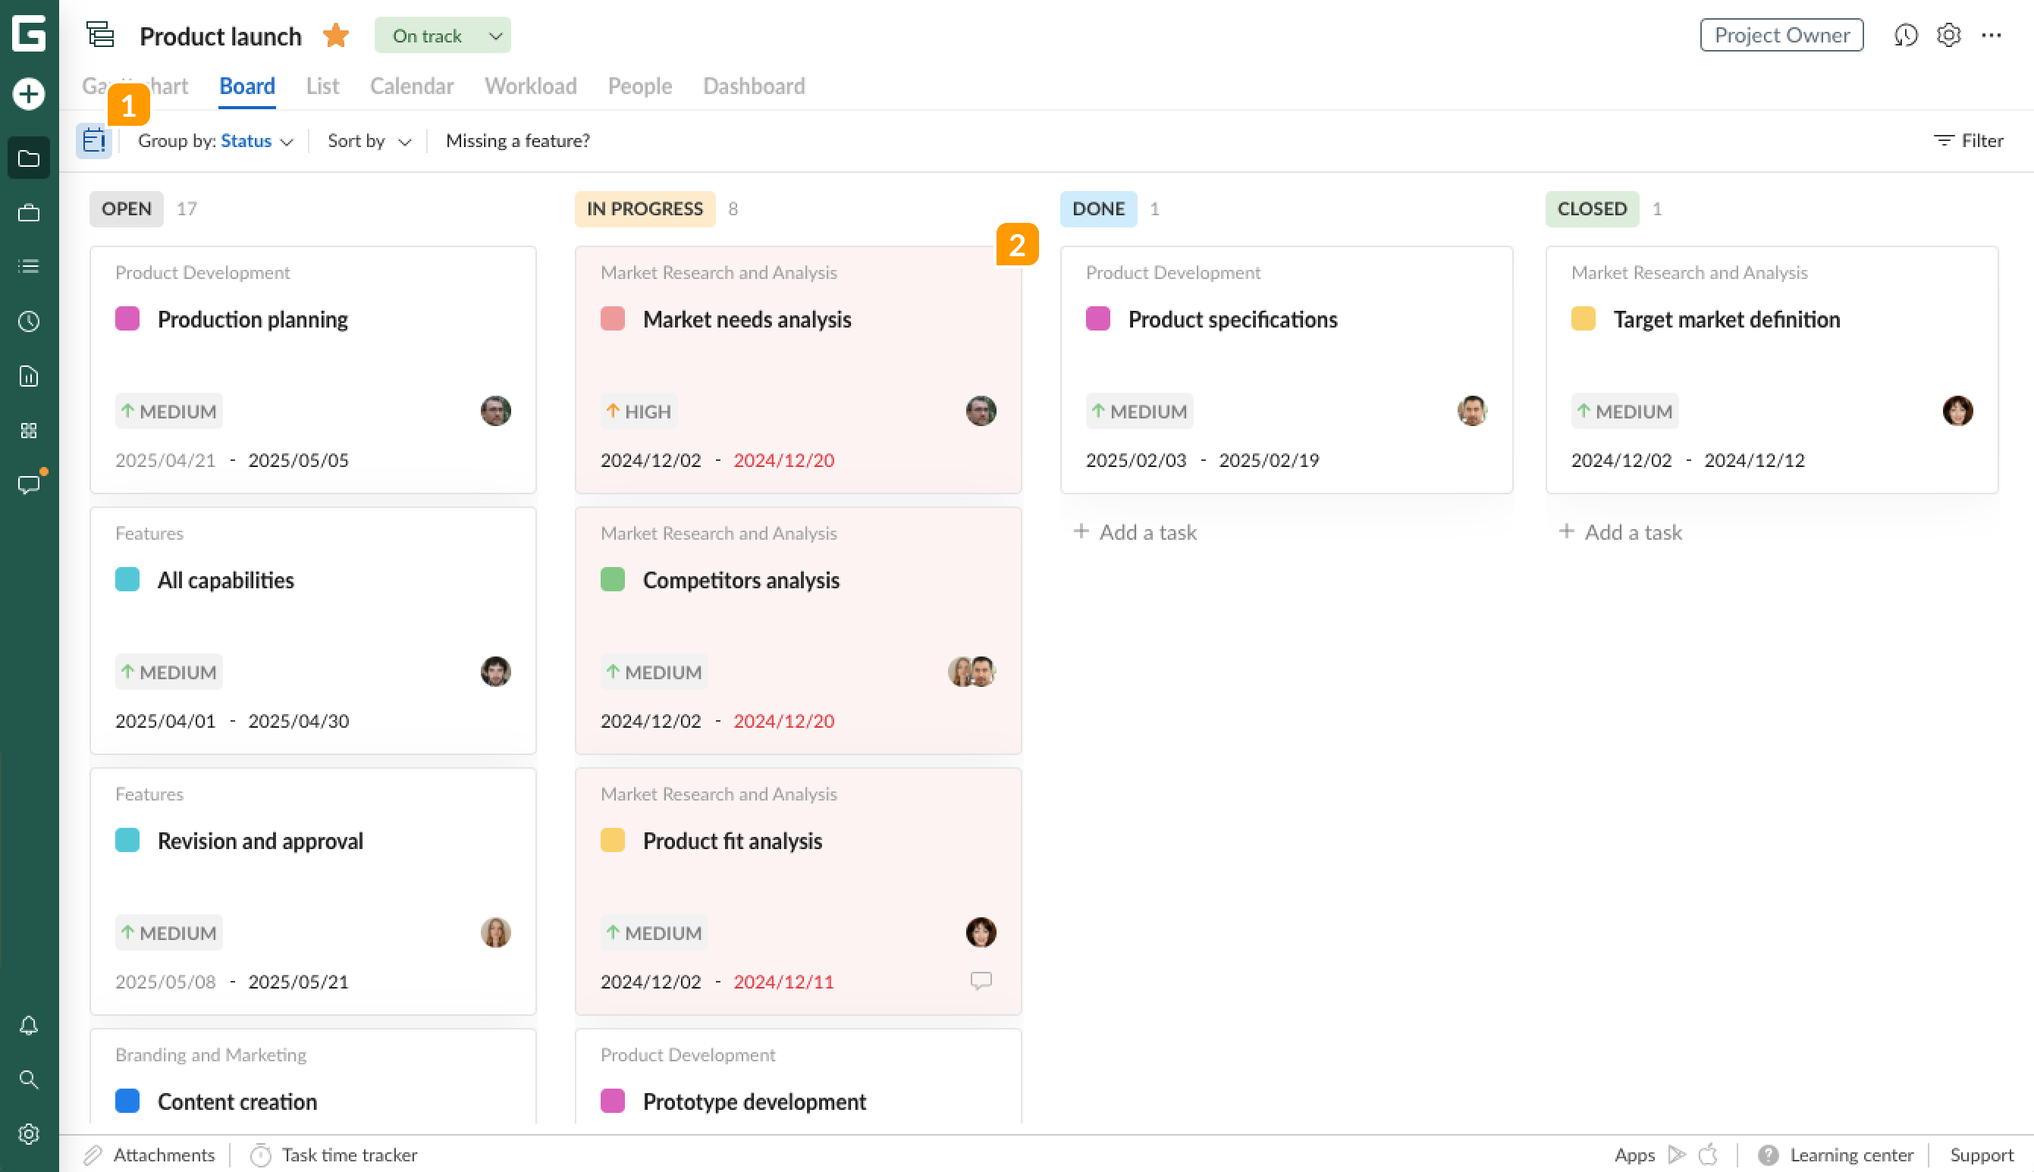Open notifications bell in sidebar
This screenshot has height=1172, width=2034.
(x=28, y=1026)
